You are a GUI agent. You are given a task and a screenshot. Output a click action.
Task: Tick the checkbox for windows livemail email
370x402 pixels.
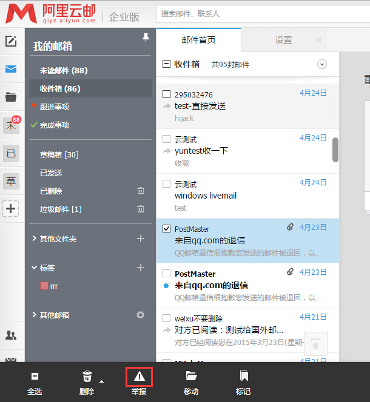click(x=167, y=183)
